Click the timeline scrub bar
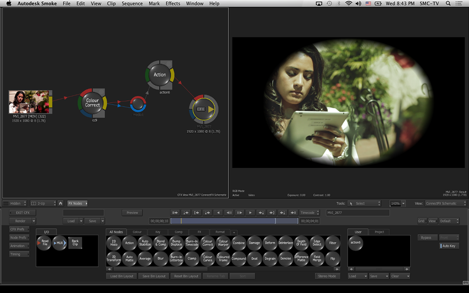The width and height of the screenshot is (469, 293). tap(234, 221)
